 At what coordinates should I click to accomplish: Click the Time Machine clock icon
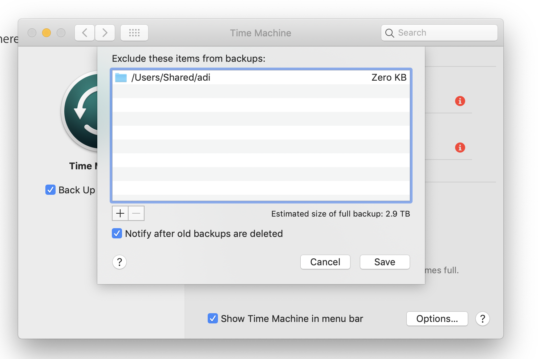point(79,111)
